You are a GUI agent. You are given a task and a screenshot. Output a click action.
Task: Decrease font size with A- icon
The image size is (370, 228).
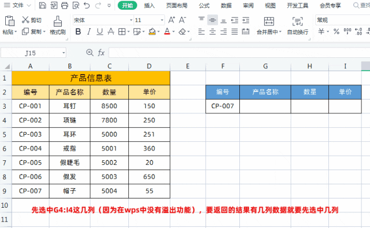(183, 20)
